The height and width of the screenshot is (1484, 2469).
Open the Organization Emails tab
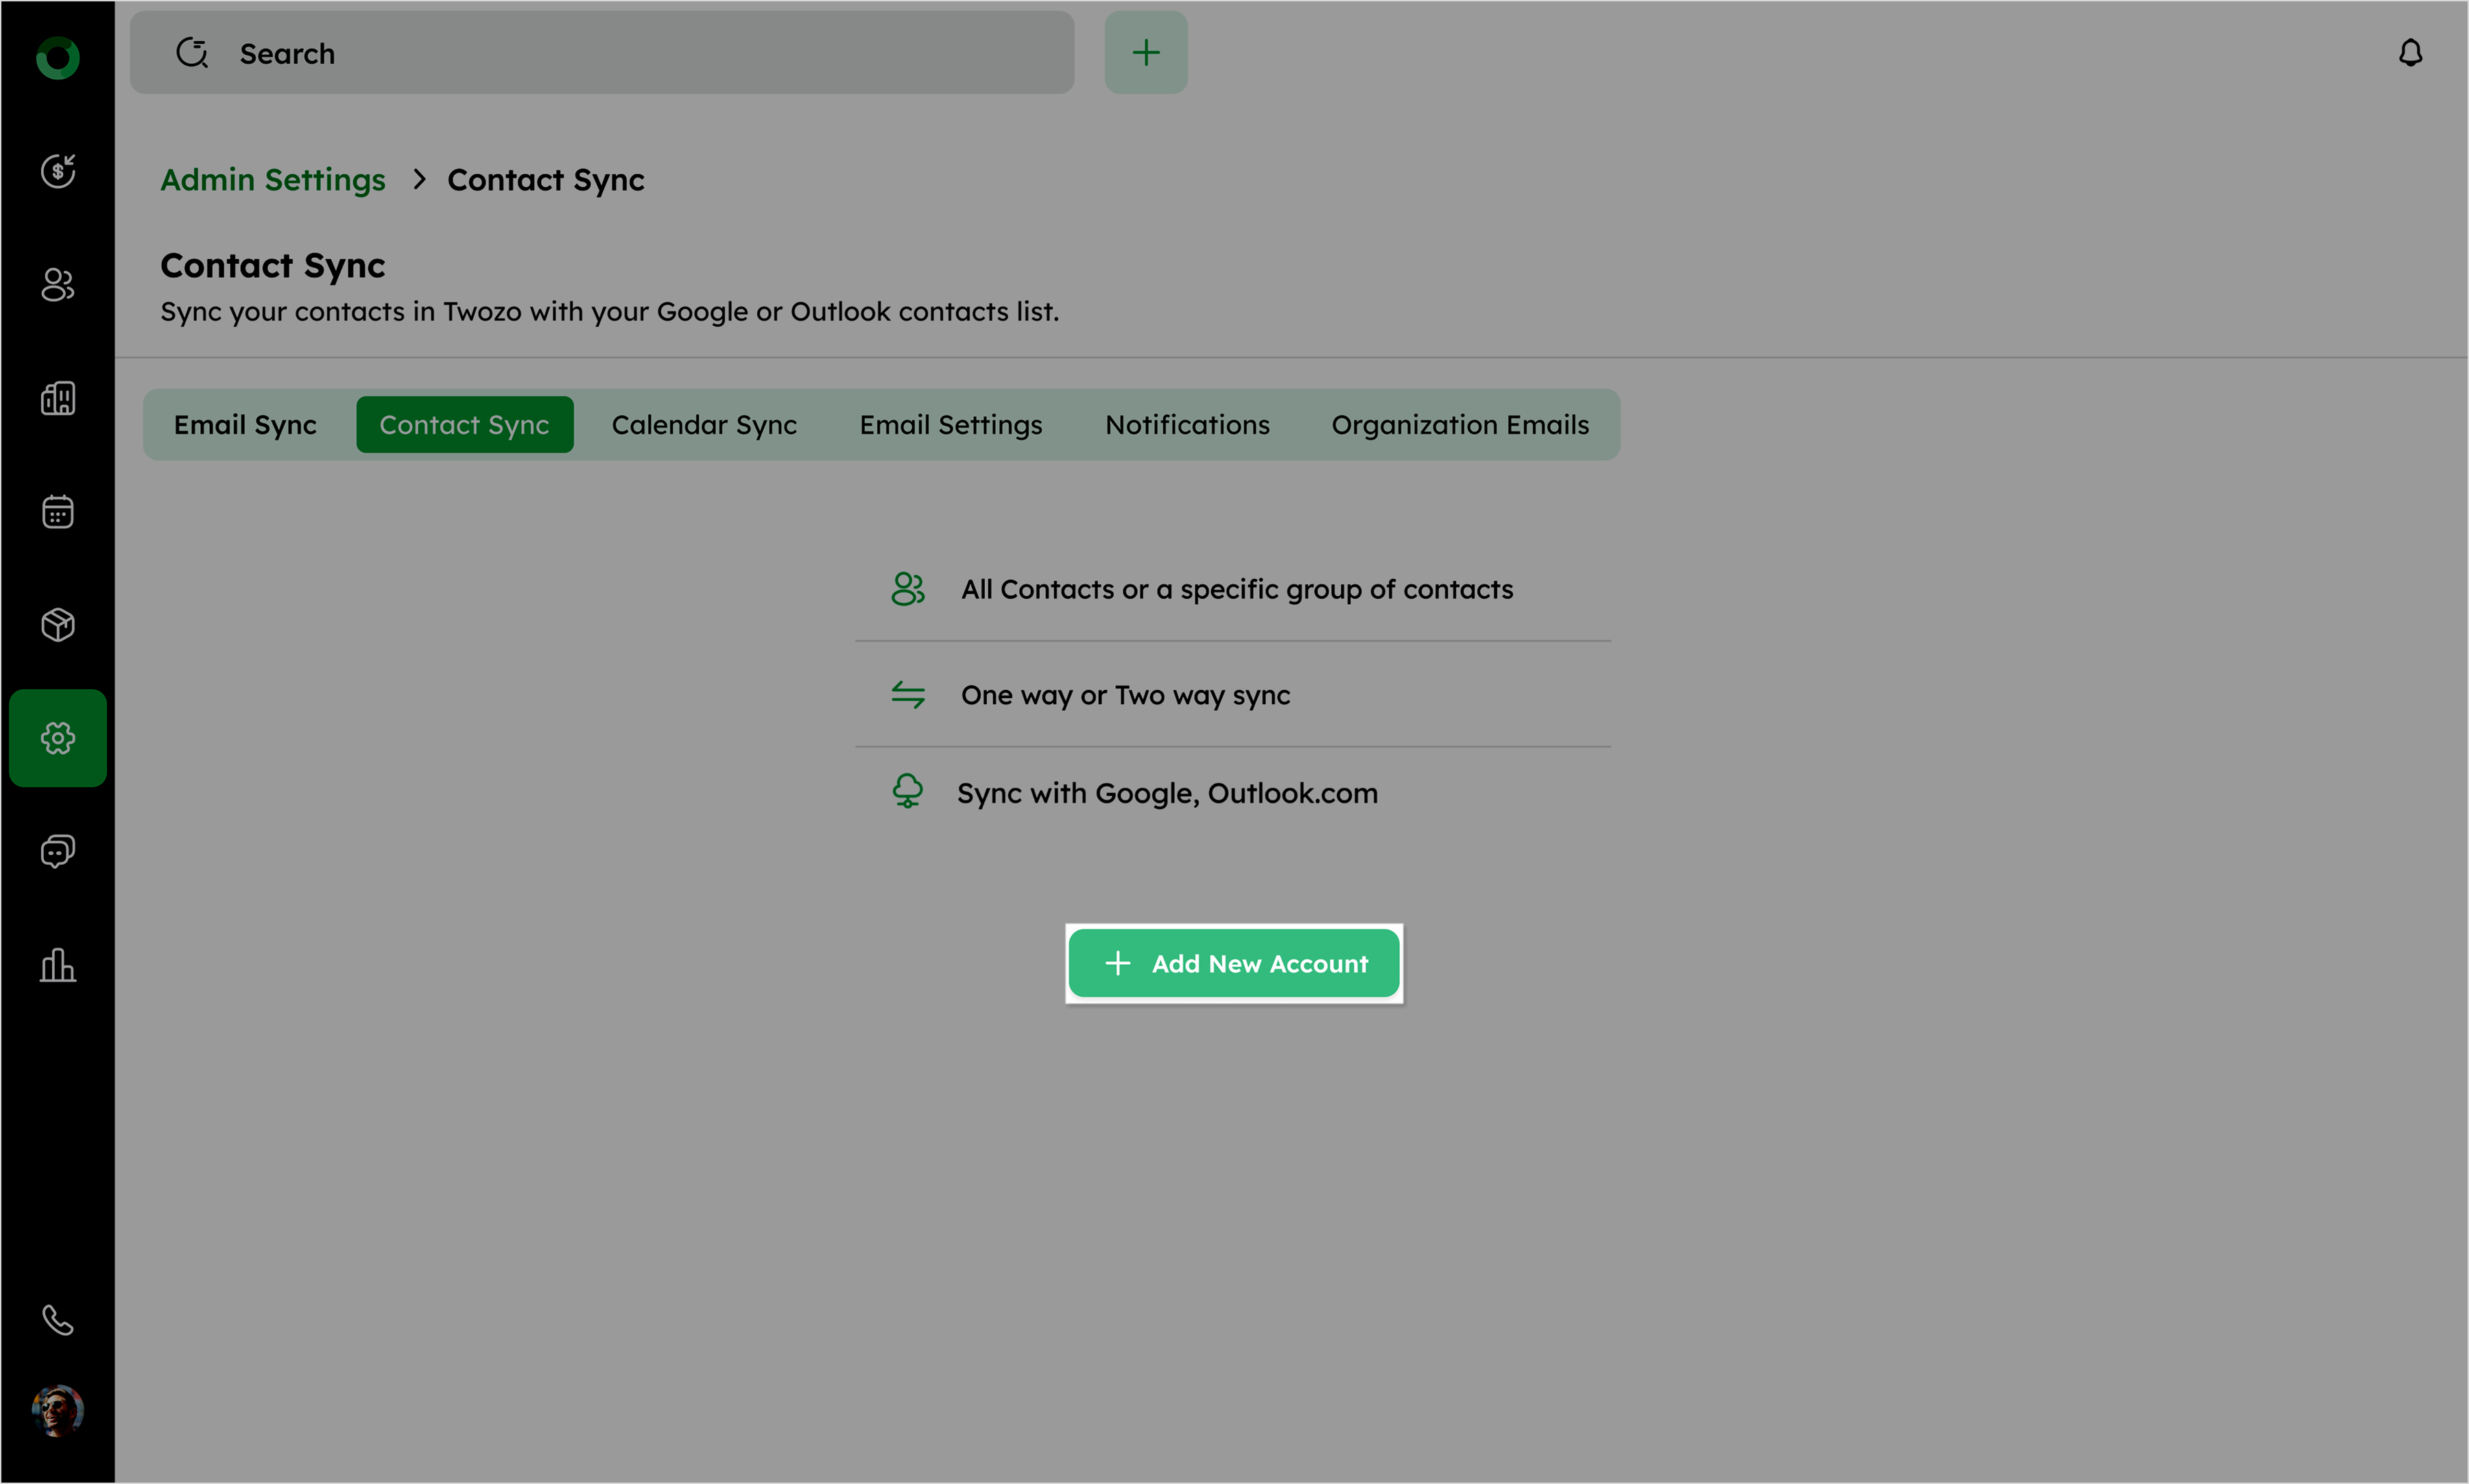click(x=1459, y=425)
